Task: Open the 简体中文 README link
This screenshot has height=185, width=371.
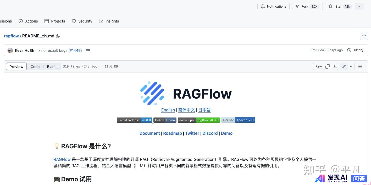Action: click(186, 110)
